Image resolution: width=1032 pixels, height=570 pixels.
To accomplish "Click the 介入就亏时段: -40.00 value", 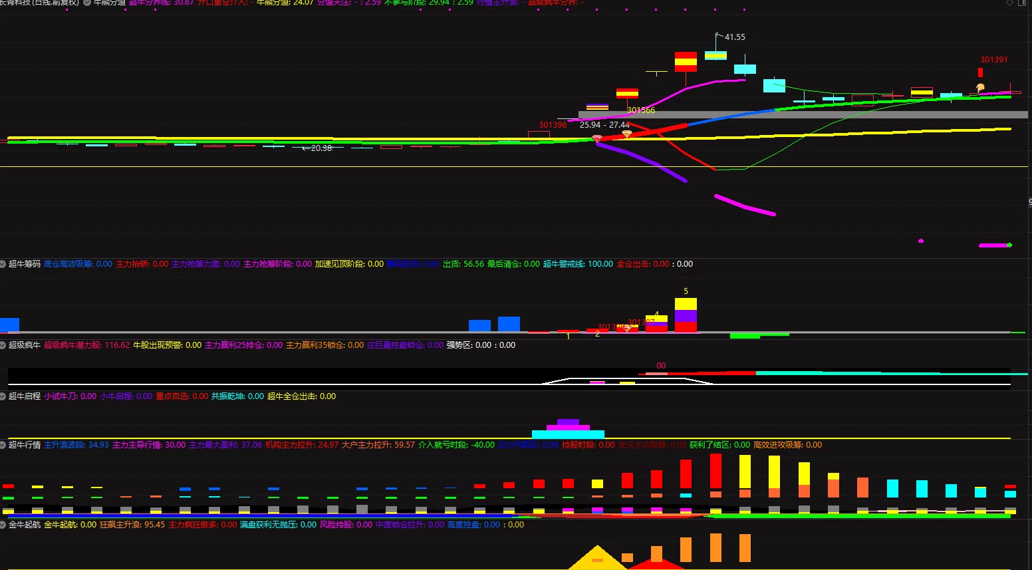I will [456, 445].
